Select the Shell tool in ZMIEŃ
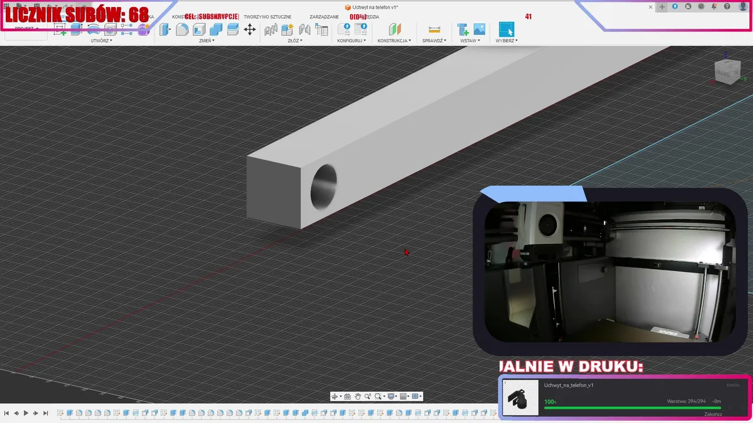 [x=199, y=29]
